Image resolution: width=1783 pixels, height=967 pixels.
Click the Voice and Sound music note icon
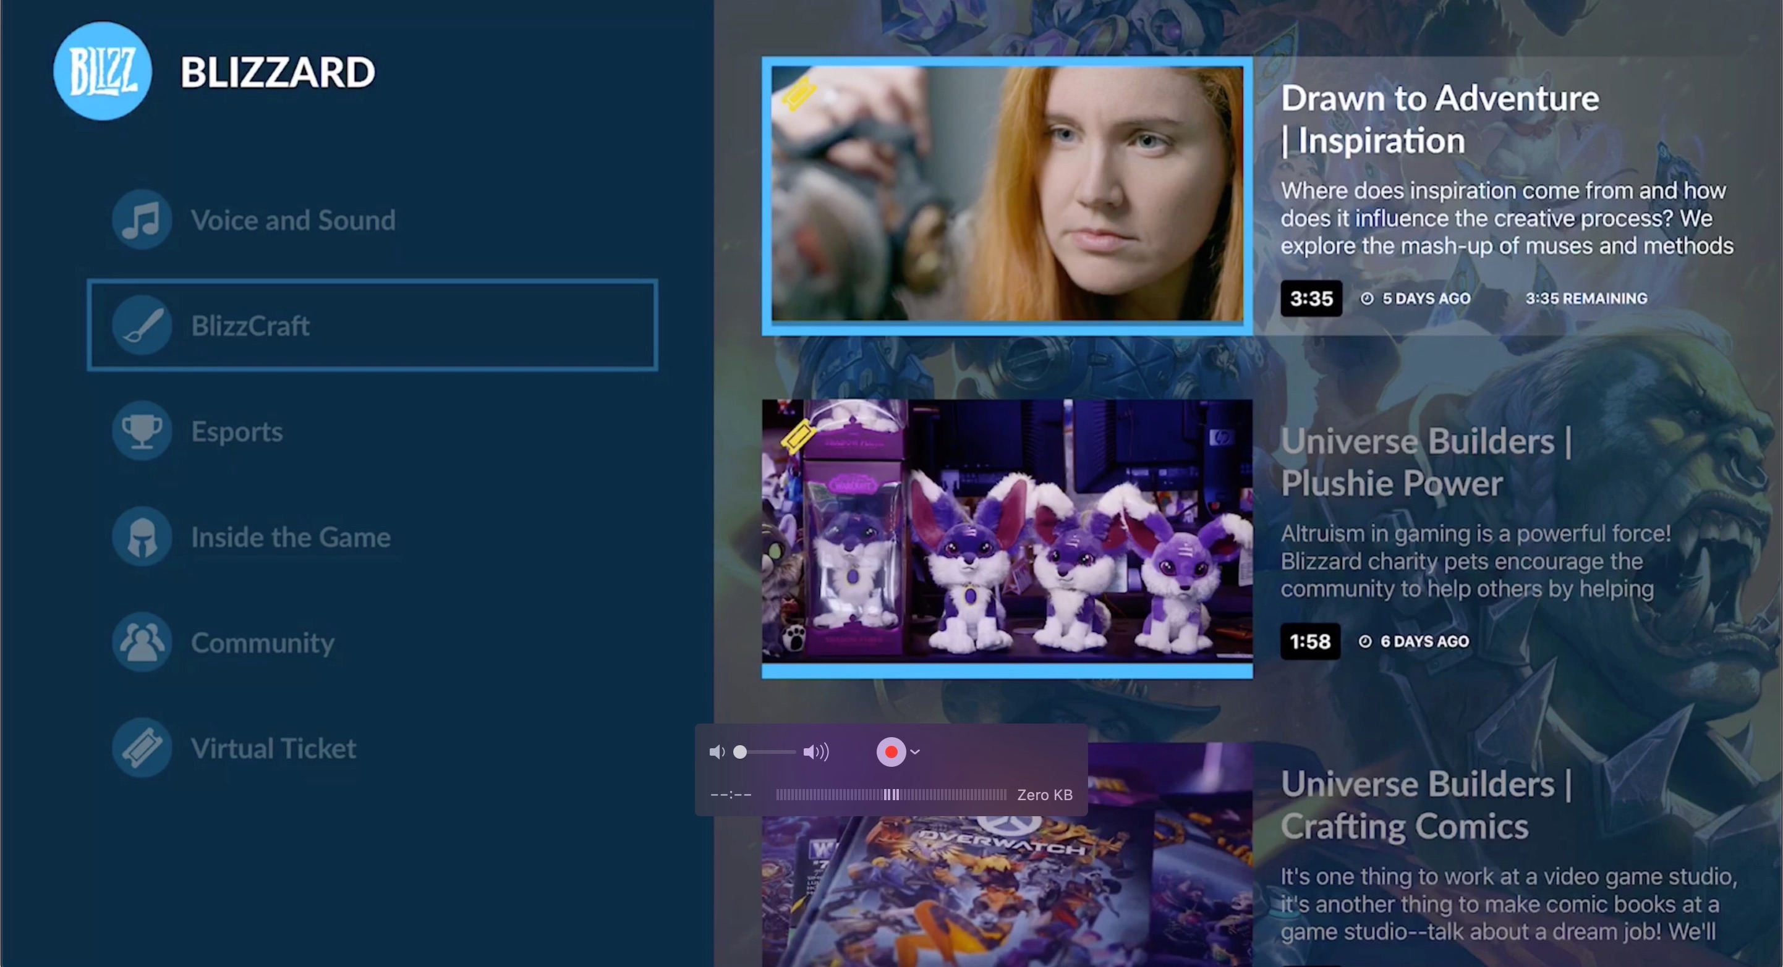pyautogui.click(x=142, y=220)
